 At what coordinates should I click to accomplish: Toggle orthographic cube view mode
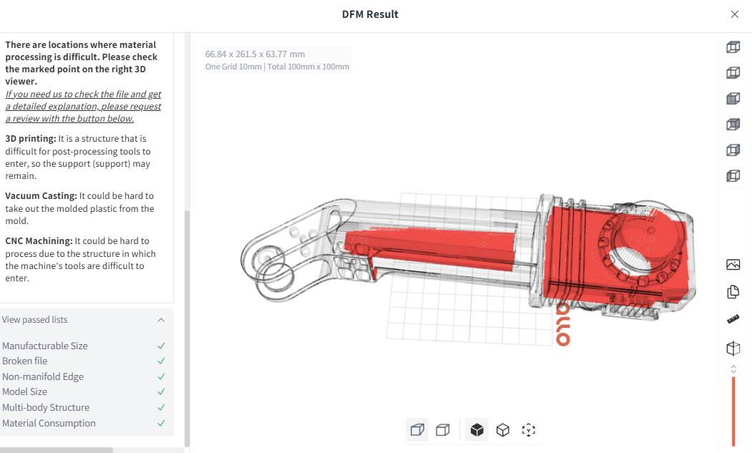click(x=442, y=429)
